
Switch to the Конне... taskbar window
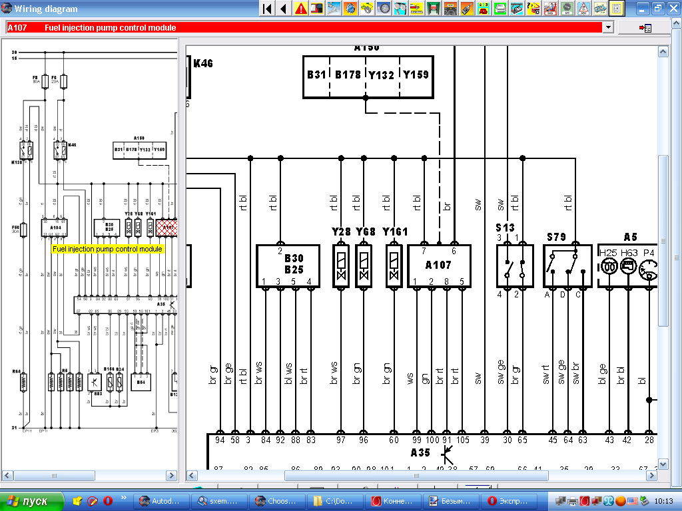pos(393,501)
